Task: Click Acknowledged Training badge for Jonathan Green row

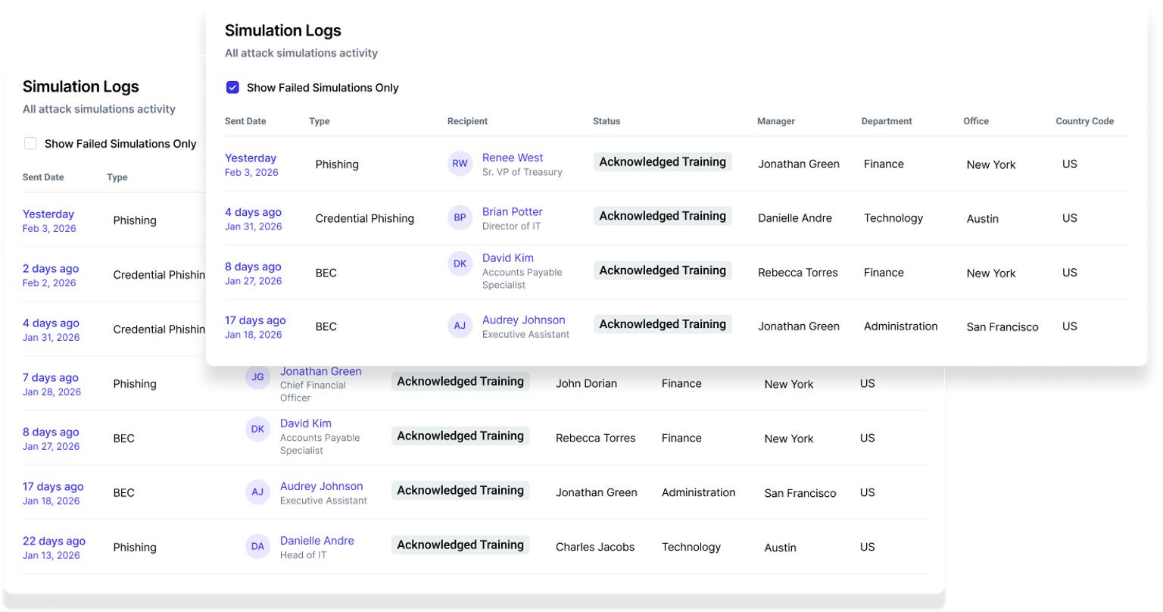Action: coord(460,382)
